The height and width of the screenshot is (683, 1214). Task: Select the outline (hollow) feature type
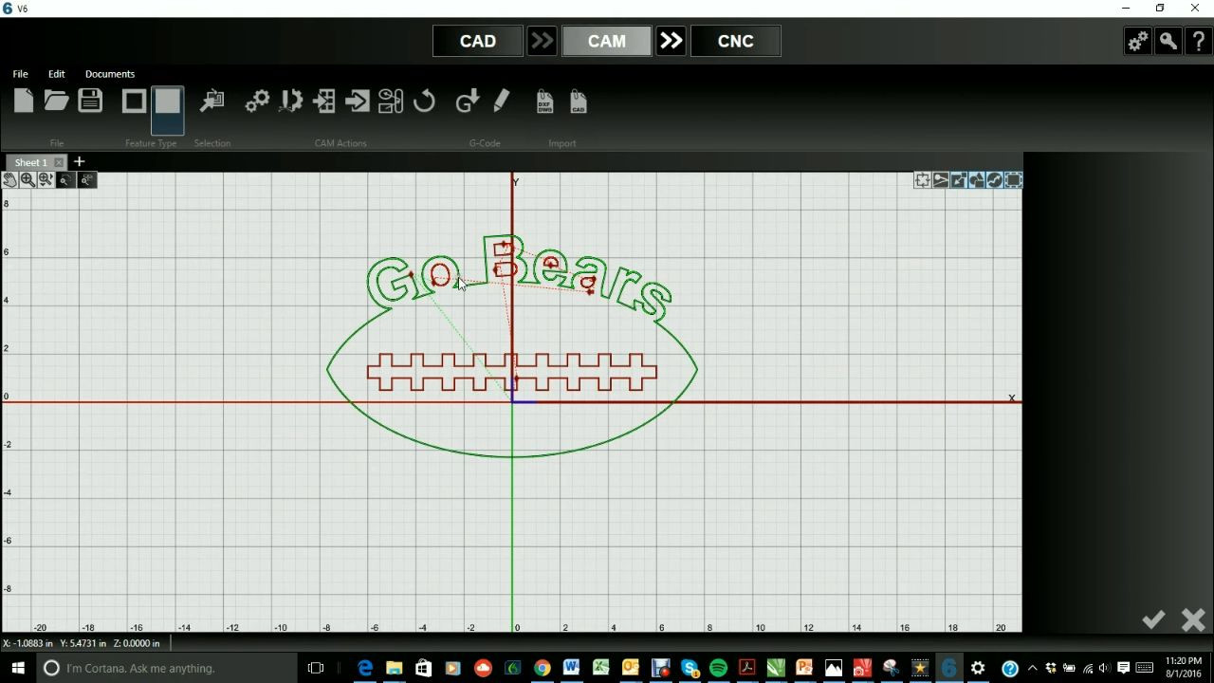click(x=134, y=102)
